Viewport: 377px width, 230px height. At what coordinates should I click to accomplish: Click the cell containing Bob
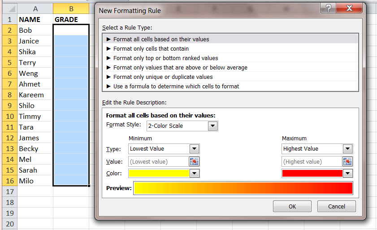tap(35, 30)
